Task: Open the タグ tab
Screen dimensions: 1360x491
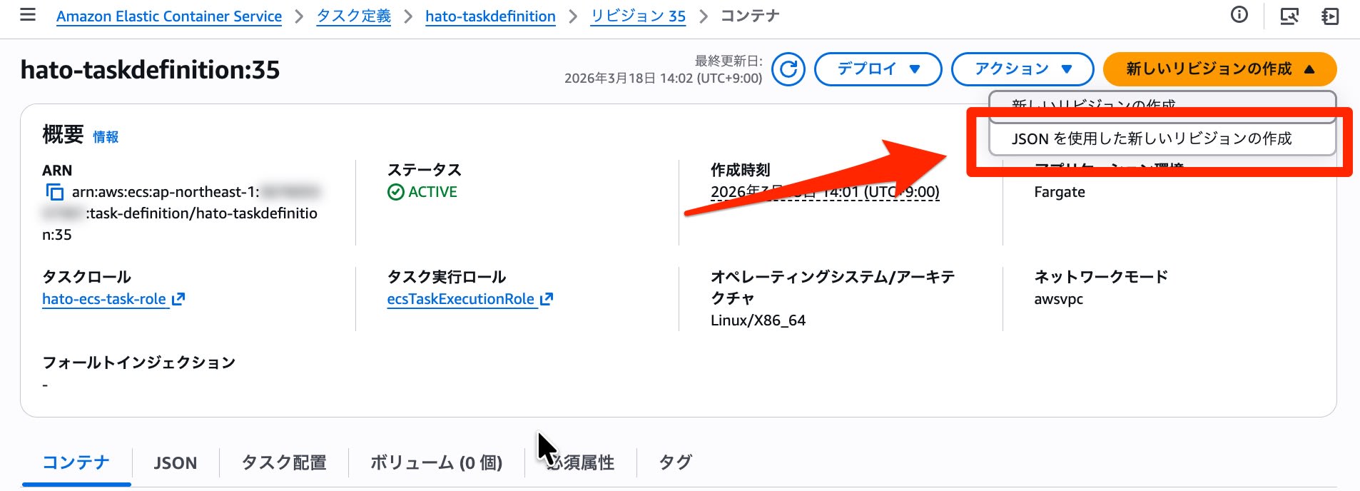Action: 674,463
